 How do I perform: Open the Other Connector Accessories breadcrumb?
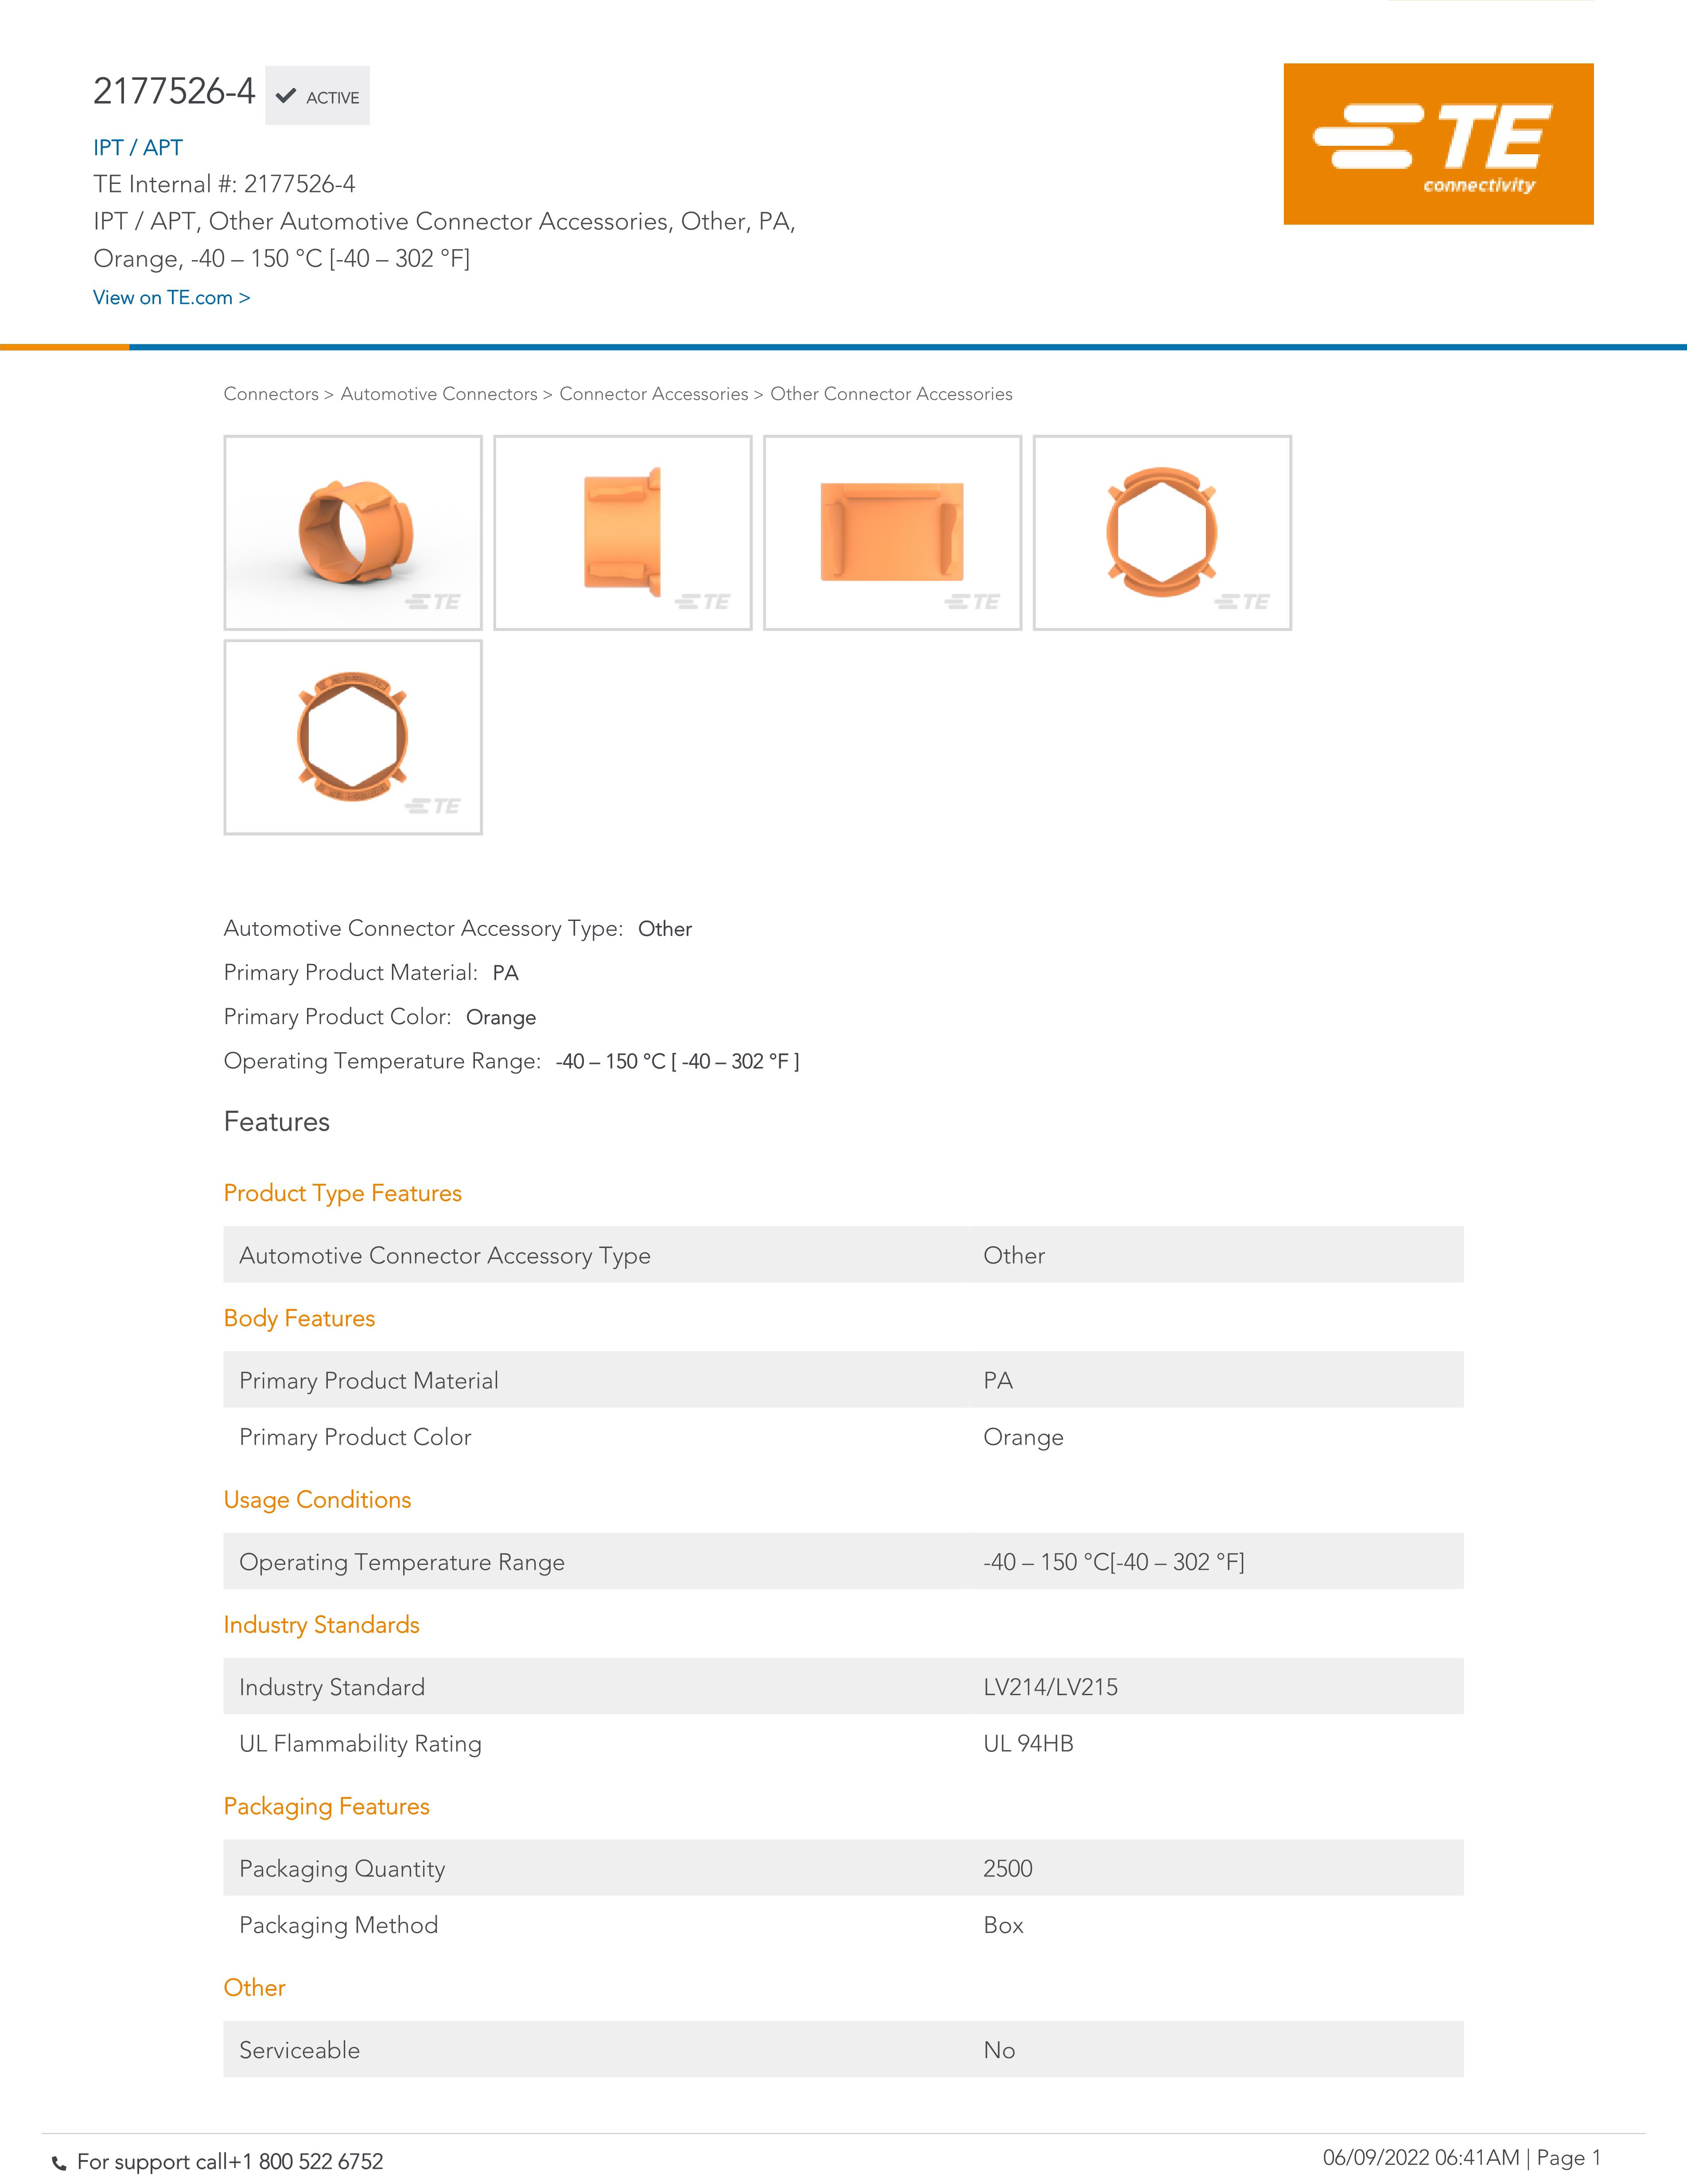click(x=891, y=394)
